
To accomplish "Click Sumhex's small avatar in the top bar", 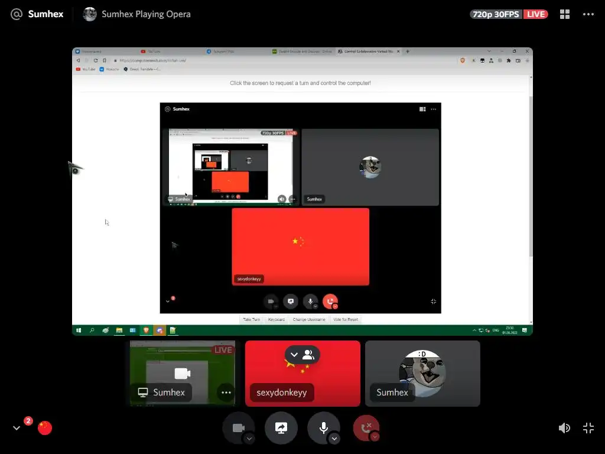I will point(90,14).
